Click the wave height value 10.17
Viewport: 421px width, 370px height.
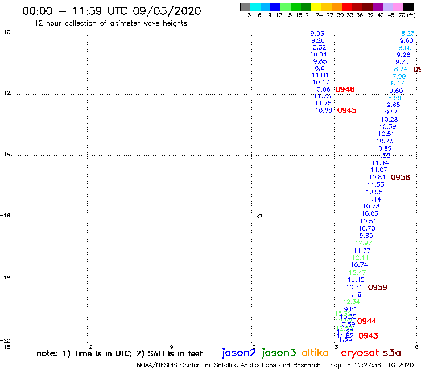click(321, 82)
